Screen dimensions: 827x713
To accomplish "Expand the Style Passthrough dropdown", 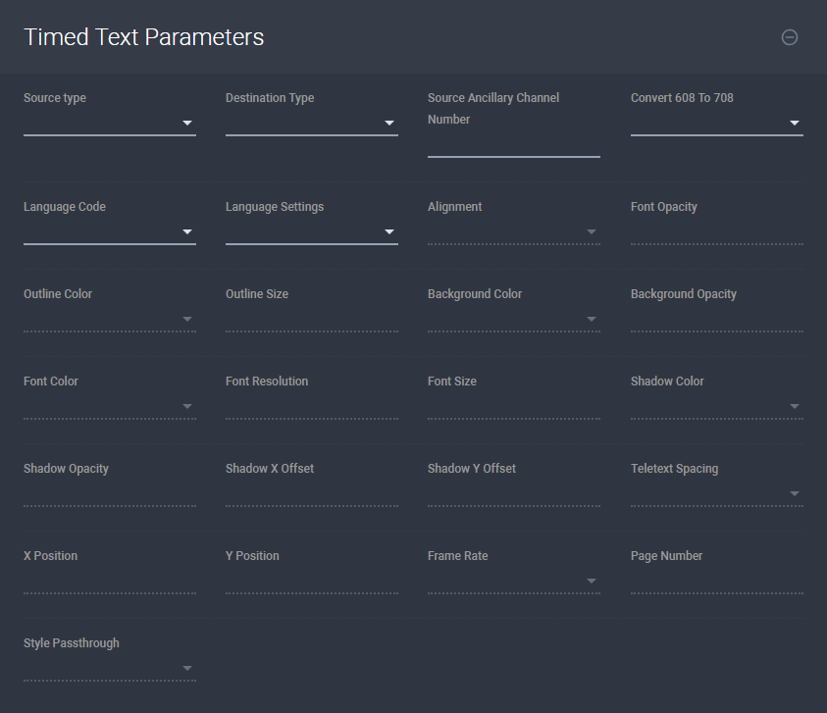I will 187,668.
